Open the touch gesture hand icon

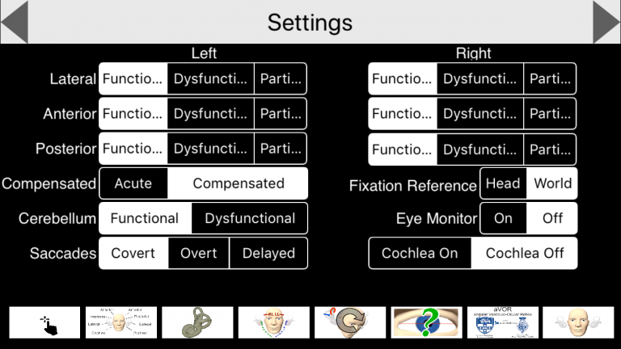pyautogui.click(x=44, y=322)
